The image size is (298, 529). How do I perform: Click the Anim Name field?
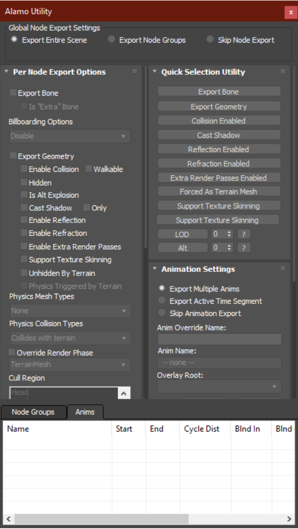click(220, 363)
